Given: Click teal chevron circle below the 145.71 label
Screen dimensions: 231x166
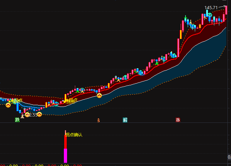Looking at the screenshot, I should (210, 15).
